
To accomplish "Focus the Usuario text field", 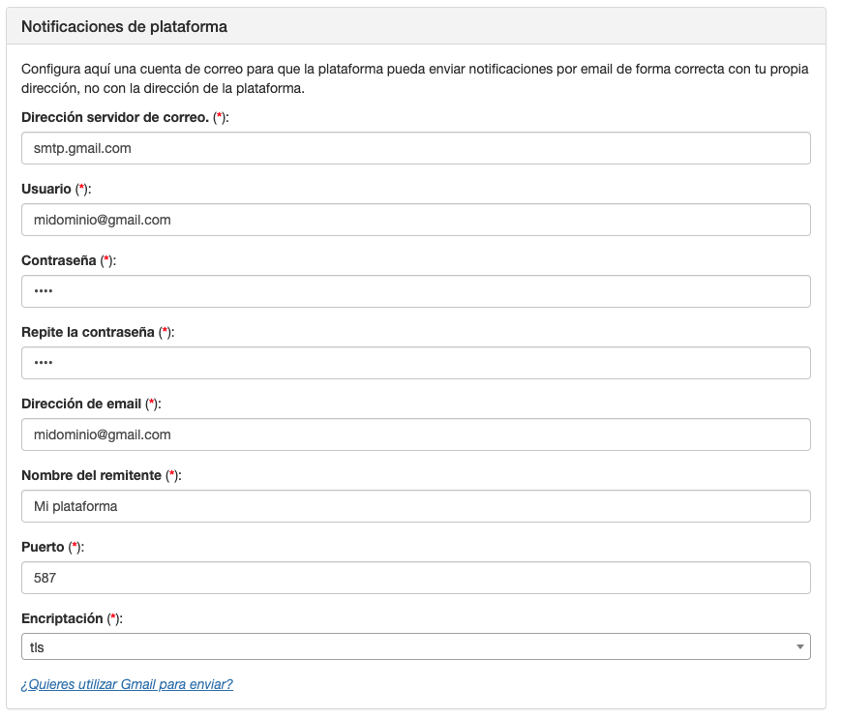I will 415,220.
